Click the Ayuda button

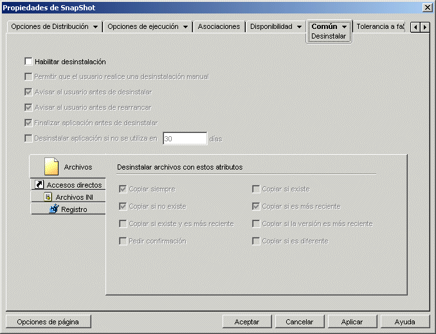[405, 322]
